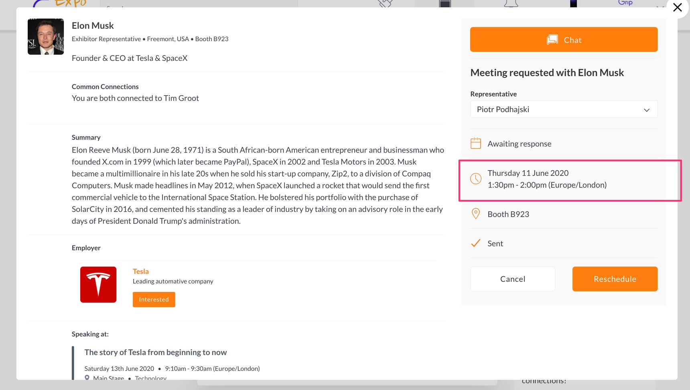
Task: Click the pin icon beside Main Stage
Action: click(87, 377)
